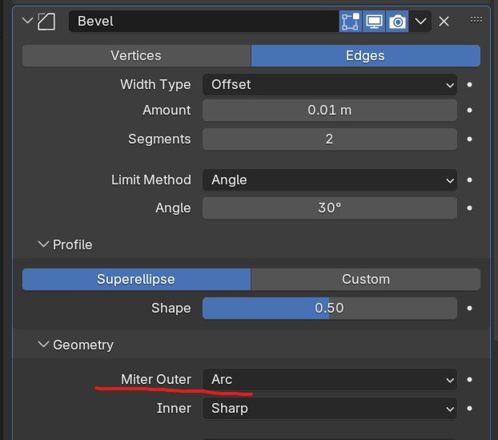Collapse the Profile section
This screenshot has width=498, height=440.
[x=42, y=244]
